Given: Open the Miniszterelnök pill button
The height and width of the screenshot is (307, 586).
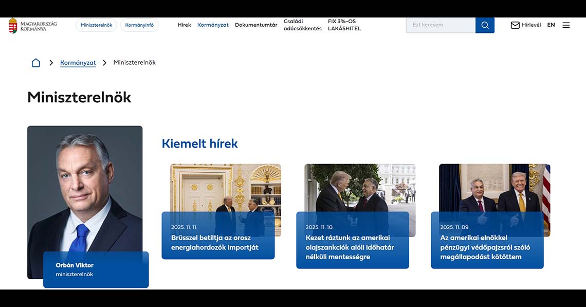Looking at the screenshot, I should click(x=96, y=25).
